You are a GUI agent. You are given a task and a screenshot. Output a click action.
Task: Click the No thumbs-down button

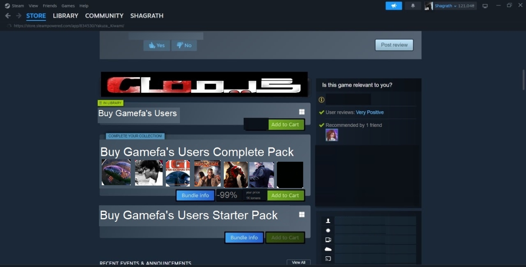184,45
